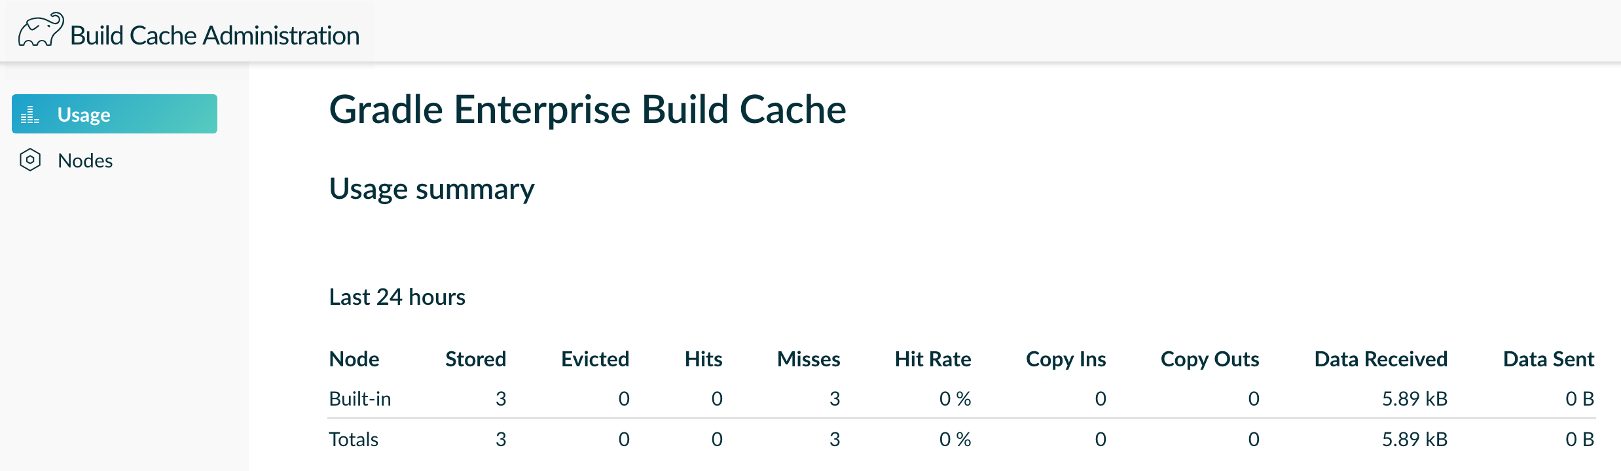Click the Gradle Enterprise Build Cache title

pos(587,110)
